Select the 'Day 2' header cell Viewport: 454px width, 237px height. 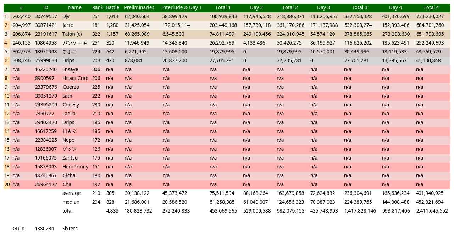tap(256, 7)
